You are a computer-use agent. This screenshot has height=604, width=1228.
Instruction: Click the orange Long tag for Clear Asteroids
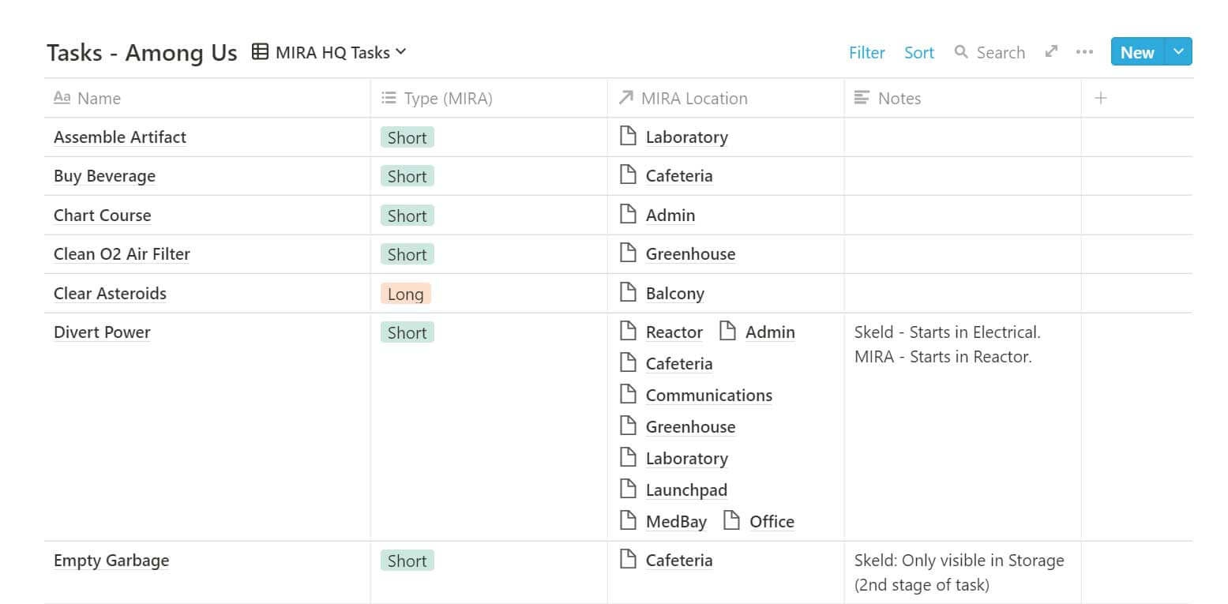click(x=406, y=294)
